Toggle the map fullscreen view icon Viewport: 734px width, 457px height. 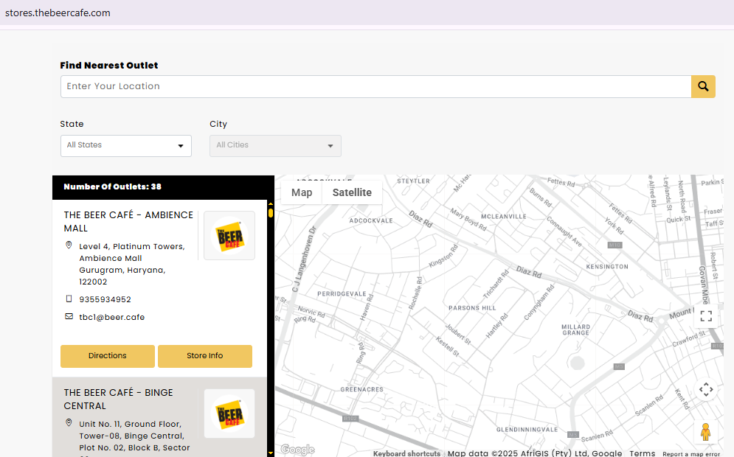coord(706,316)
